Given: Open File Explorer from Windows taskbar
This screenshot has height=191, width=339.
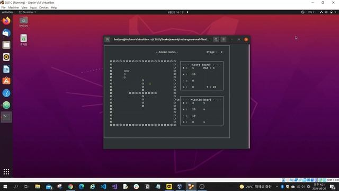Looking at the screenshot, I should point(38,187).
